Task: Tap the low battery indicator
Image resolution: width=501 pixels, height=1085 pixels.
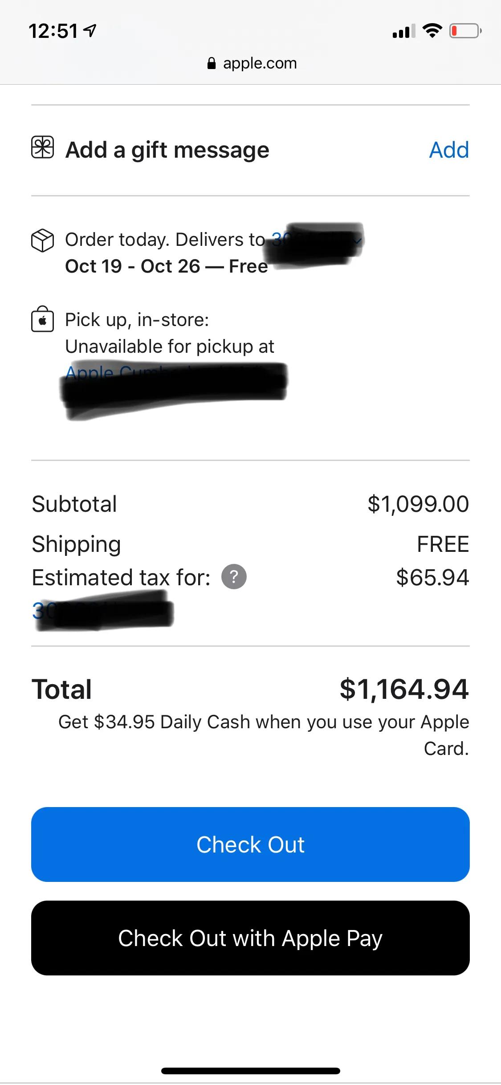Action: [465, 31]
